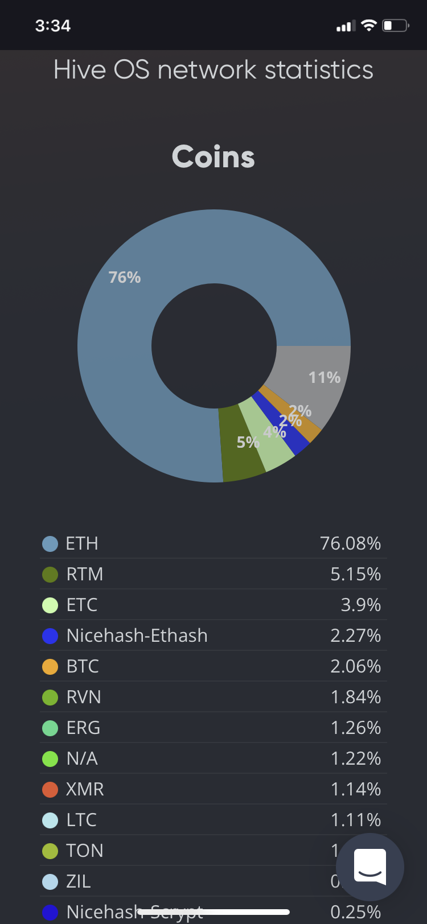The height and width of the screenshot is (924, 427).
Task: Tap the RTM legend color dot
Action: click(50, 575)
